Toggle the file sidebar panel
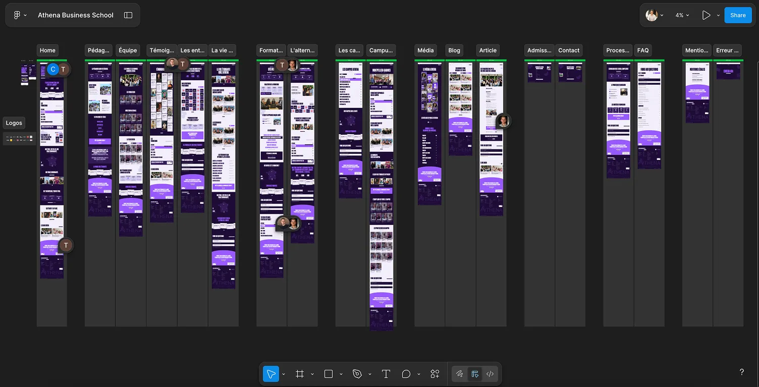 tap(128, 15)
